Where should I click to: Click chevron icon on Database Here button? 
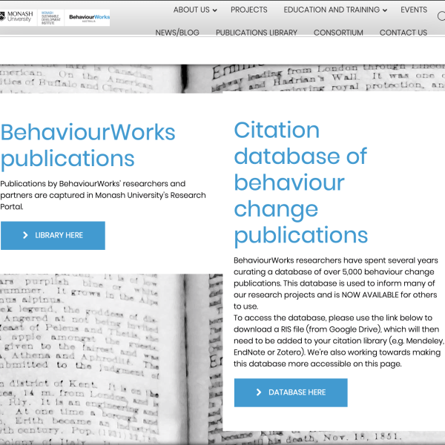point(259,392)
